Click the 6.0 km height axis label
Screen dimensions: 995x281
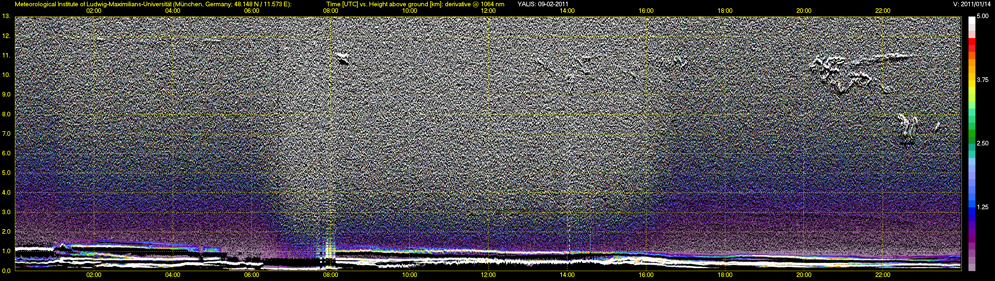click(x=6, y=153)
